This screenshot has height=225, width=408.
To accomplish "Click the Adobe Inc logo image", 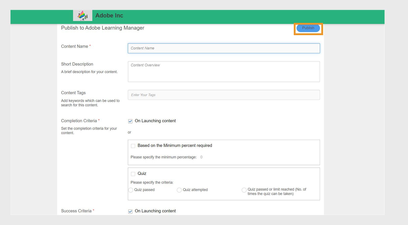I will coord(83,16).
